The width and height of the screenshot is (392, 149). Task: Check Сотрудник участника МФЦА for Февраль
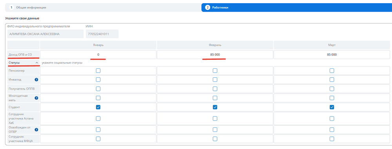pyautogui.click(x=215, y=139)
